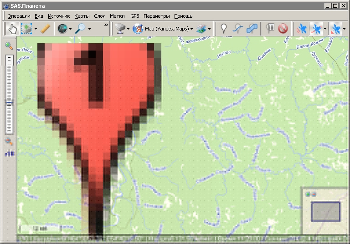Toggle GPS track recording button

[x=315, y=29]
